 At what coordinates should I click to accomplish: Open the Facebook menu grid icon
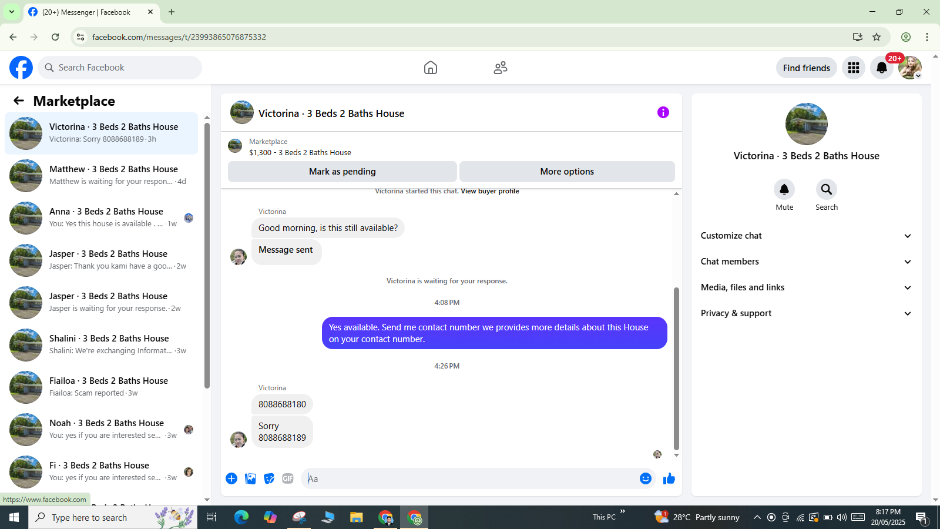854,68
